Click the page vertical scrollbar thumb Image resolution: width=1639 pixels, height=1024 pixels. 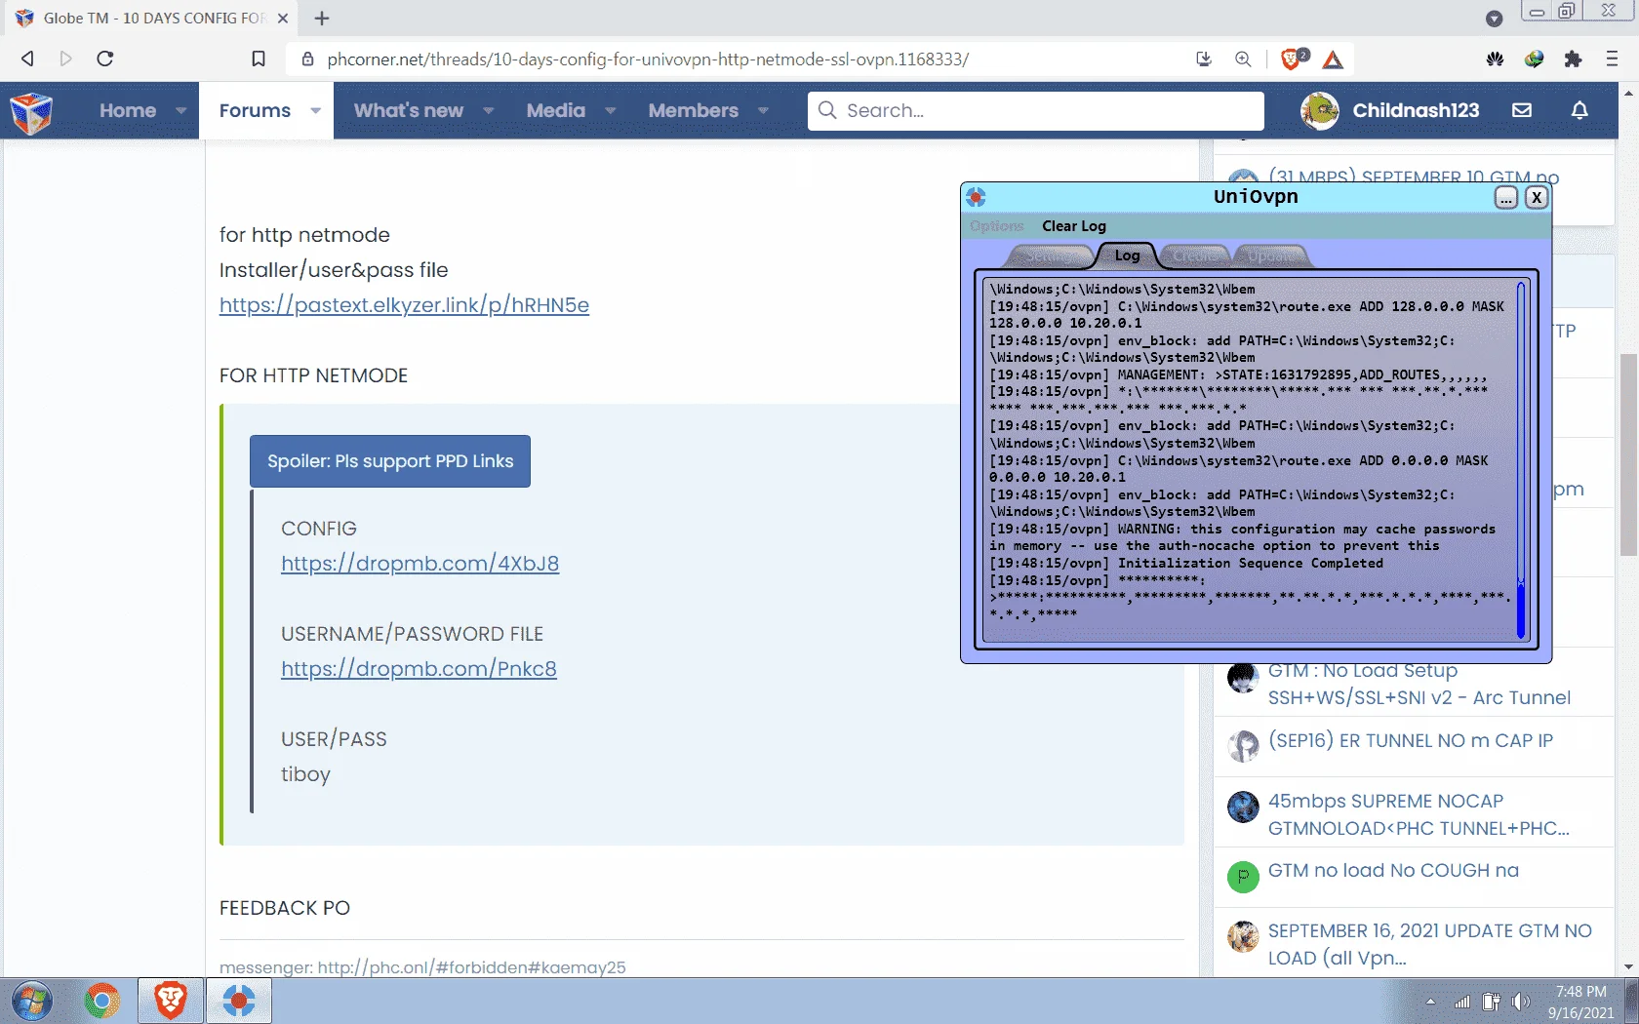1628,454
